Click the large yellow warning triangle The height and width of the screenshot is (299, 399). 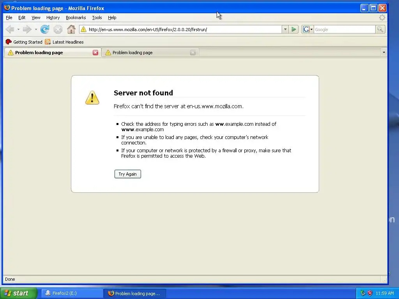pos(92,98)
